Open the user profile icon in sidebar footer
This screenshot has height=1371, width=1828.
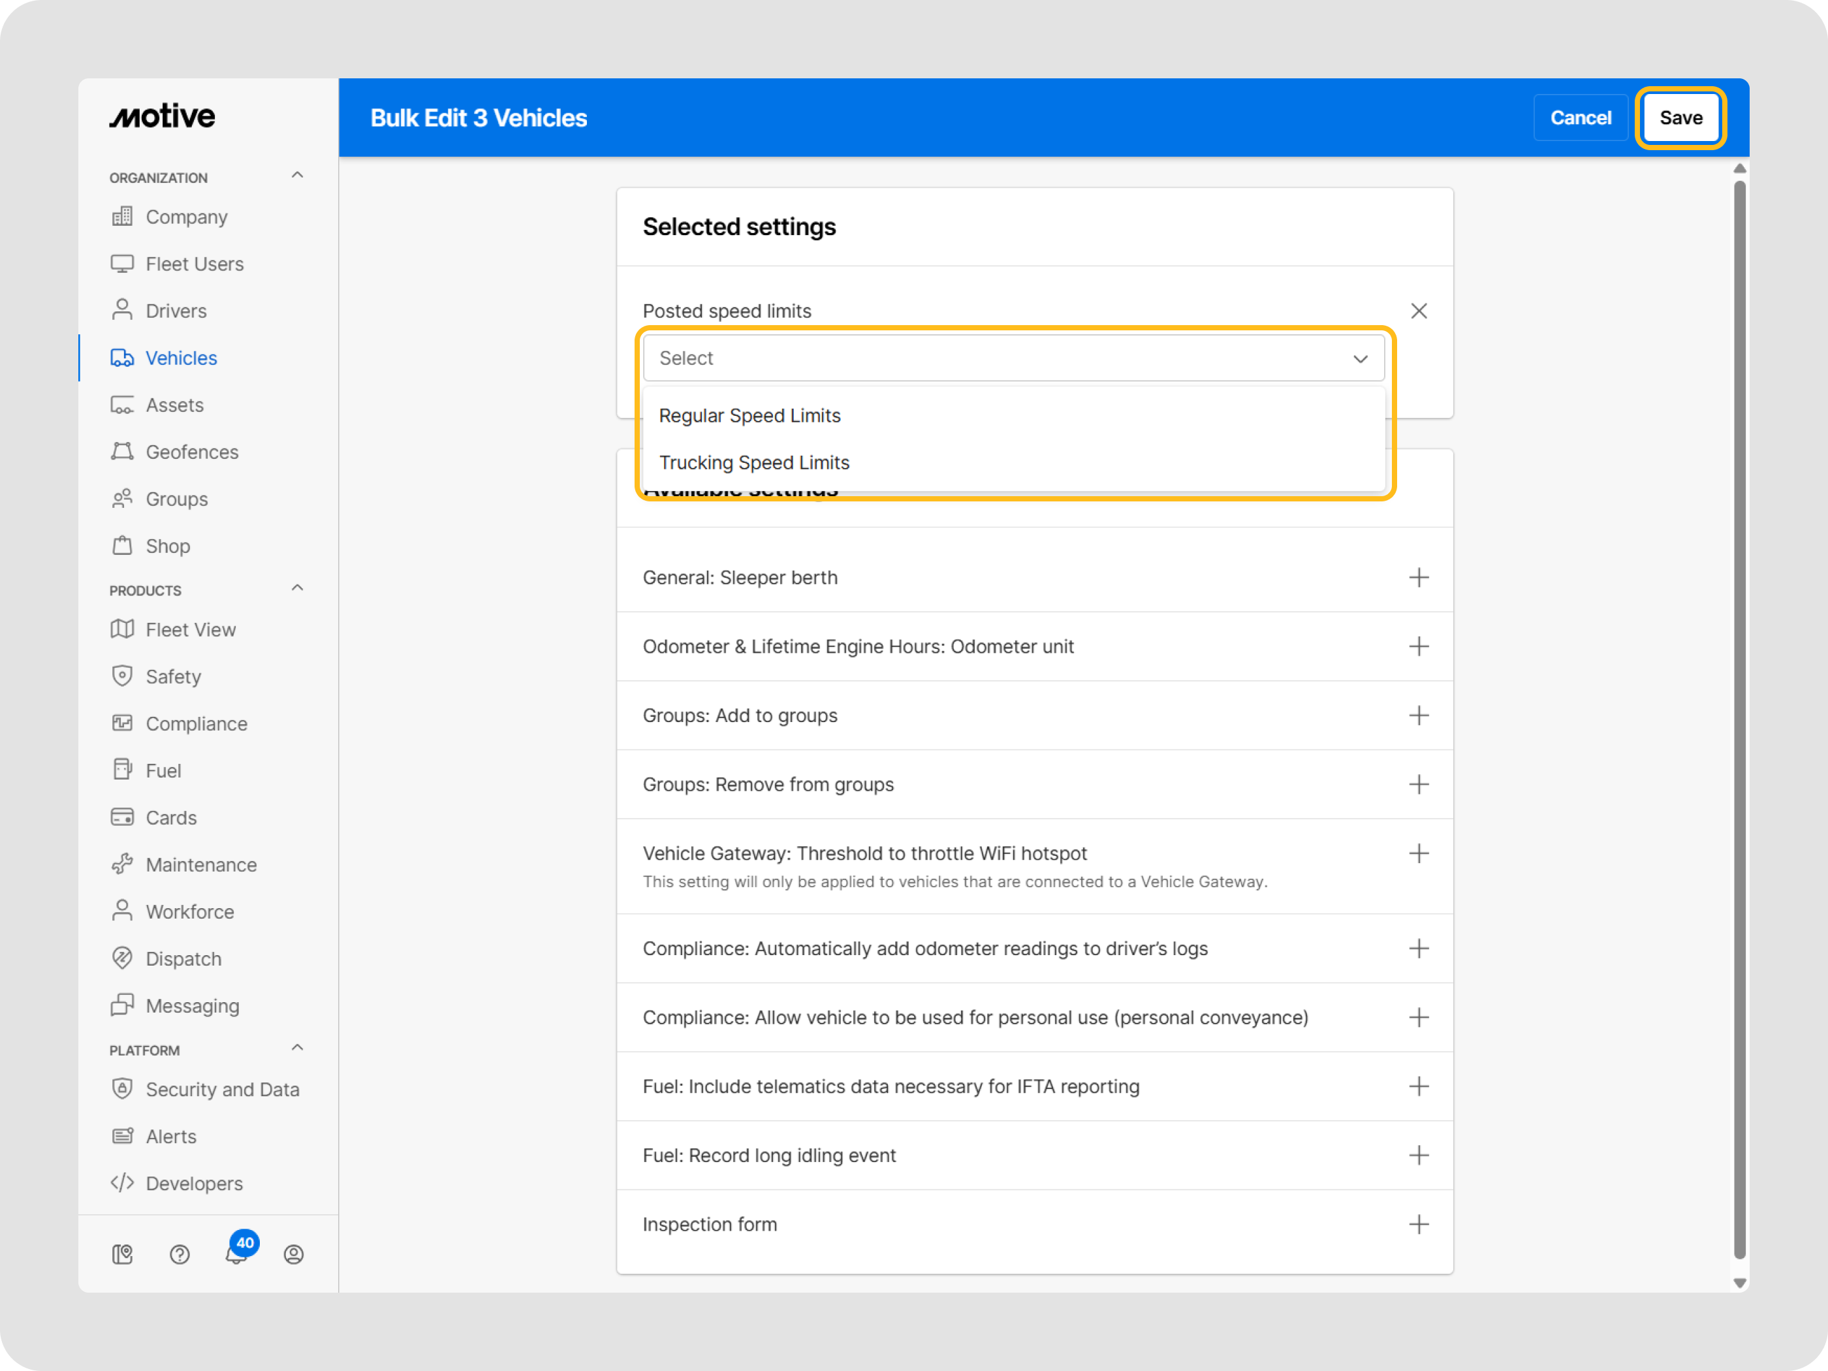293,1255
